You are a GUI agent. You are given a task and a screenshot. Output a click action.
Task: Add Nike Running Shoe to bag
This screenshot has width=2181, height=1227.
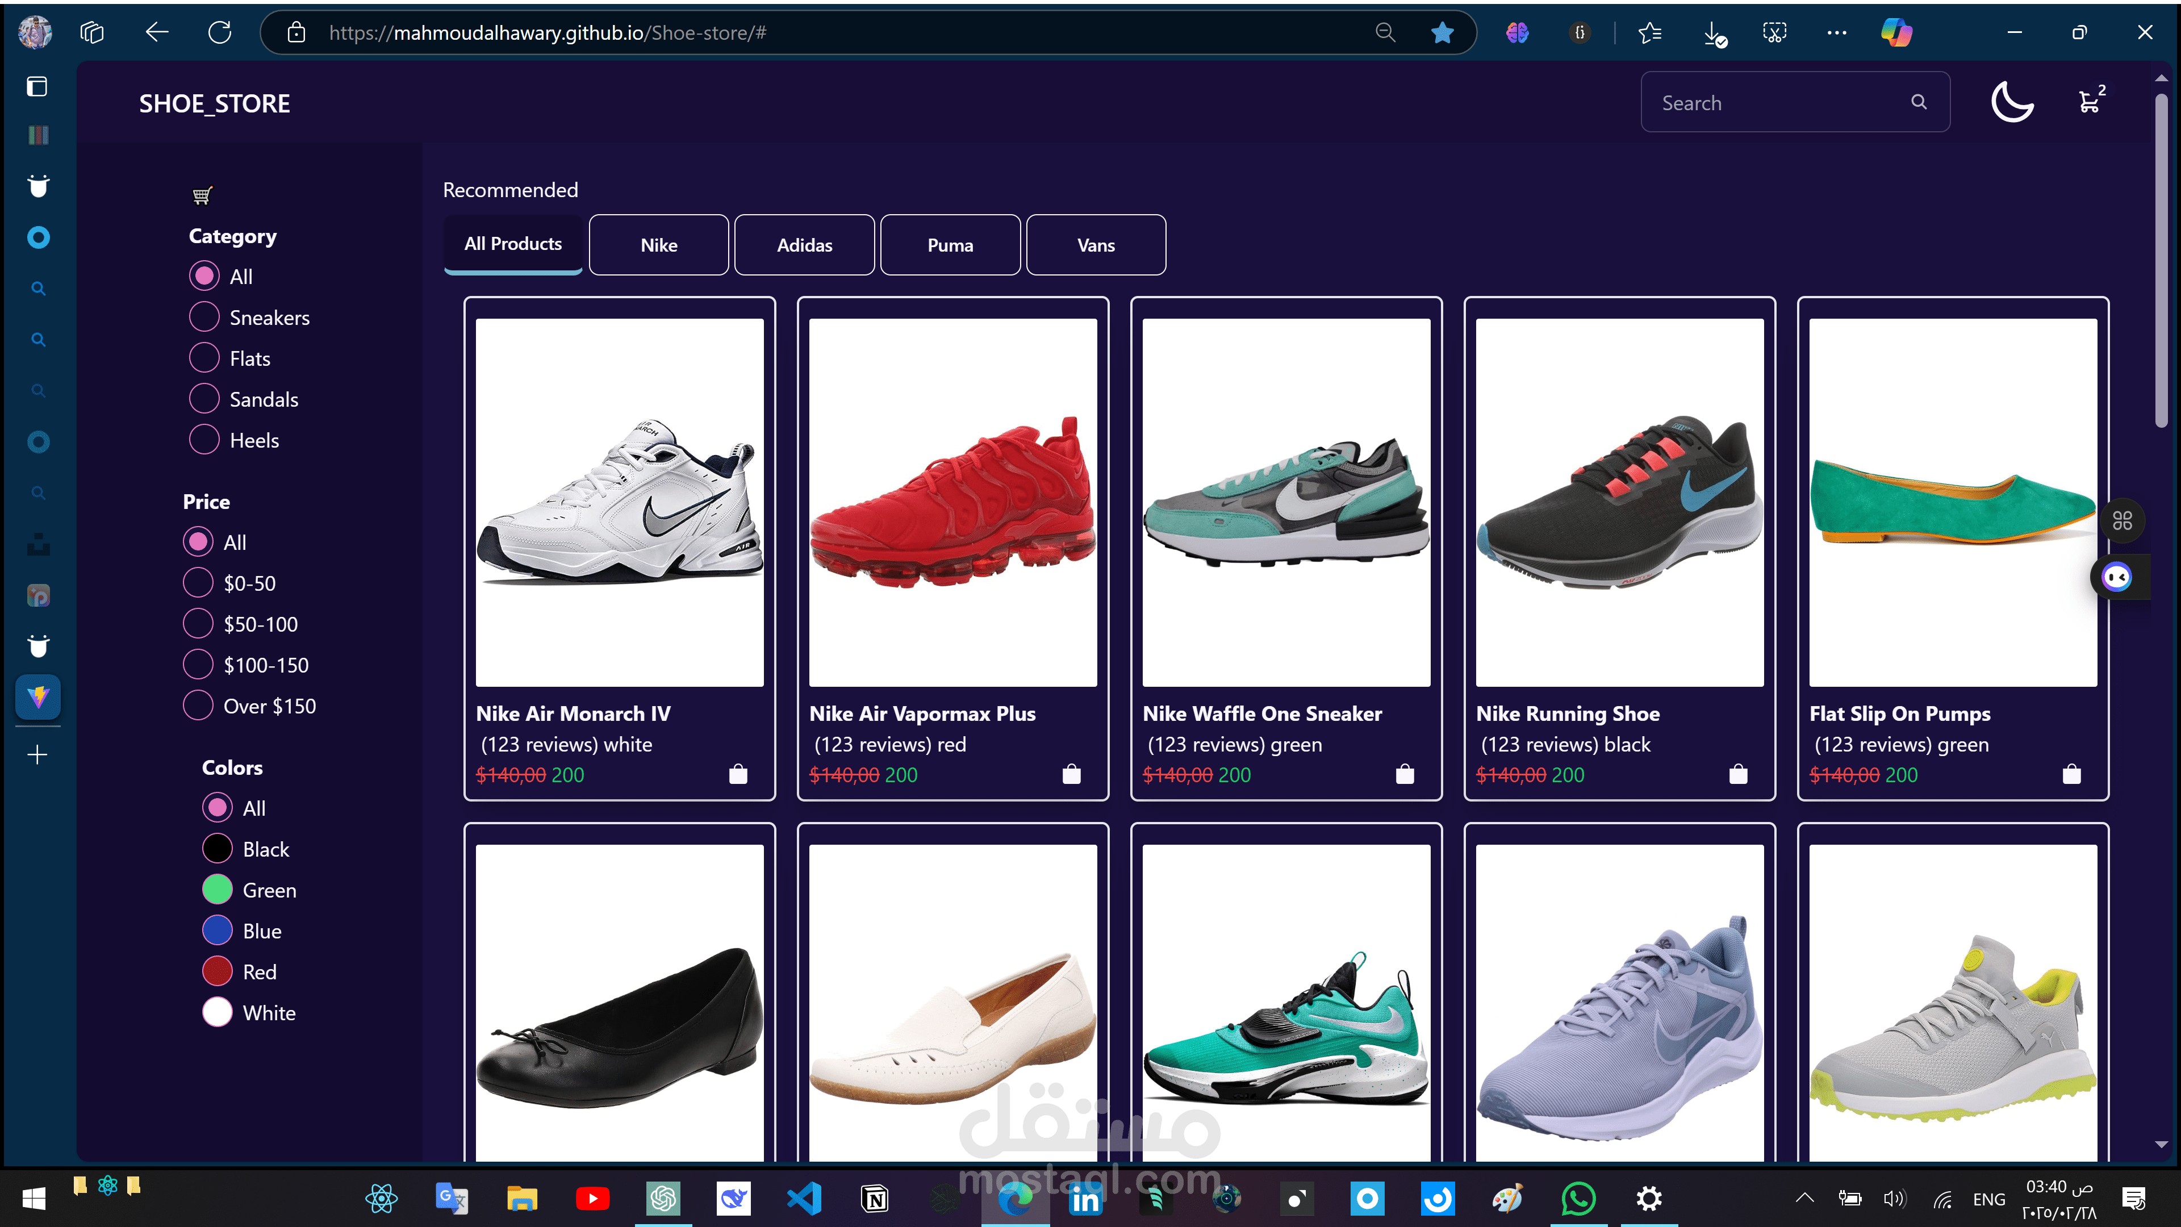[x=1738, y=774]
